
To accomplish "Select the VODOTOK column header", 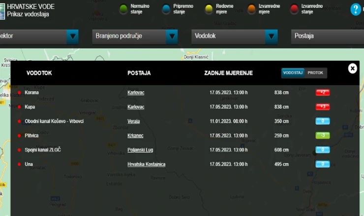I will click(x=39, y=73).
